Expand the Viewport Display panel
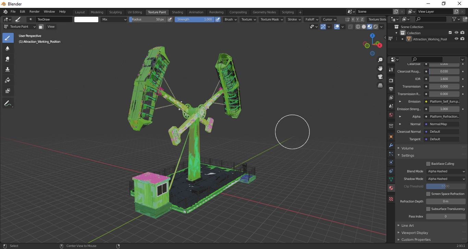The image size is (468, 249). click(415, 233)
